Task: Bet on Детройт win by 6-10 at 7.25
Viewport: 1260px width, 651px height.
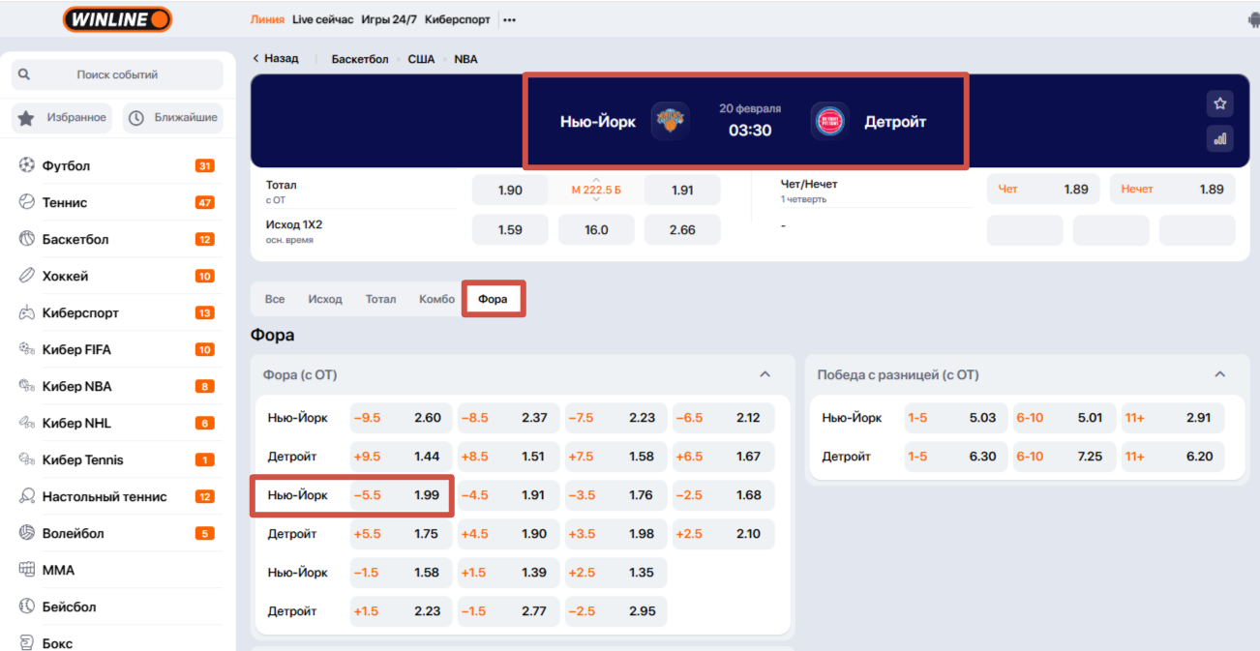Action: point(1064,457)
